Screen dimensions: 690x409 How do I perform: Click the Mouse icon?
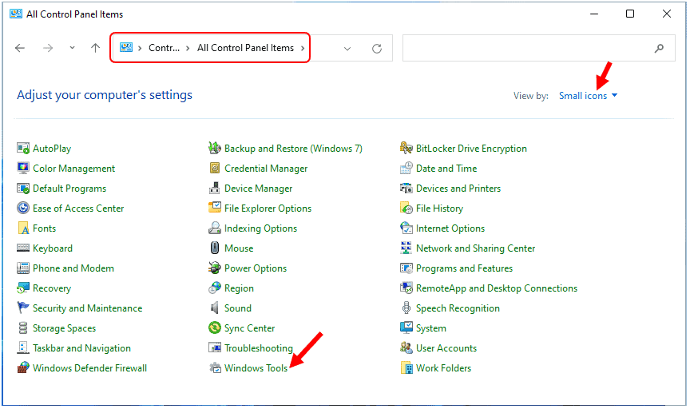tap(214, 248)
